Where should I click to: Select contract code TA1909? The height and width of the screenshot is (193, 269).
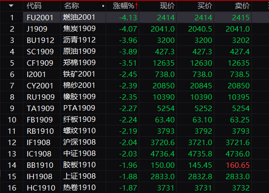coord(40,108)
